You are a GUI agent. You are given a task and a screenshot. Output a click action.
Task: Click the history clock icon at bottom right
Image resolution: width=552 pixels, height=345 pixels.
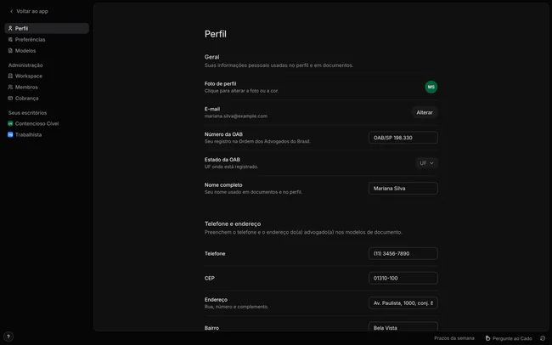coord(543,338)
